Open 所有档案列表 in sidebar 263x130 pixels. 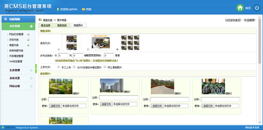click(16, 50)
